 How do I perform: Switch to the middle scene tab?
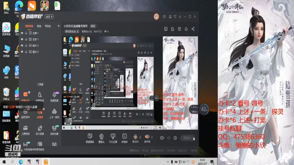[39, 26]
